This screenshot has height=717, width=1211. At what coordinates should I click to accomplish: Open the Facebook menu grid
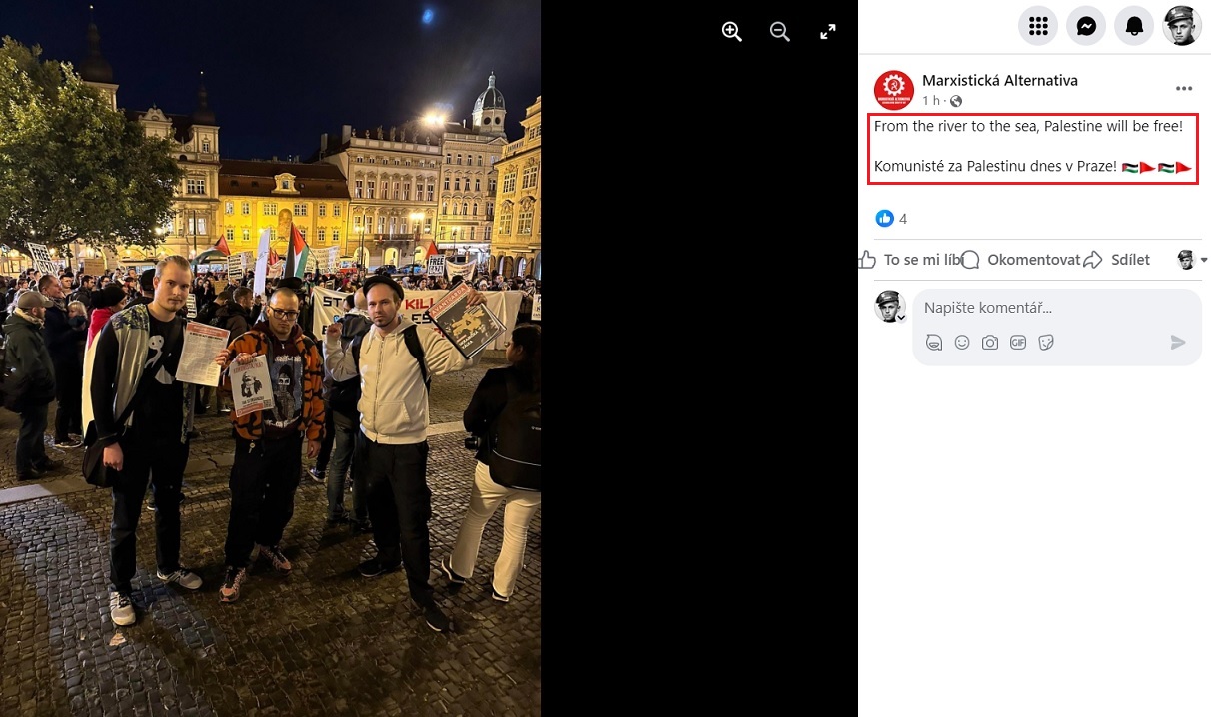pos(1038,26)
